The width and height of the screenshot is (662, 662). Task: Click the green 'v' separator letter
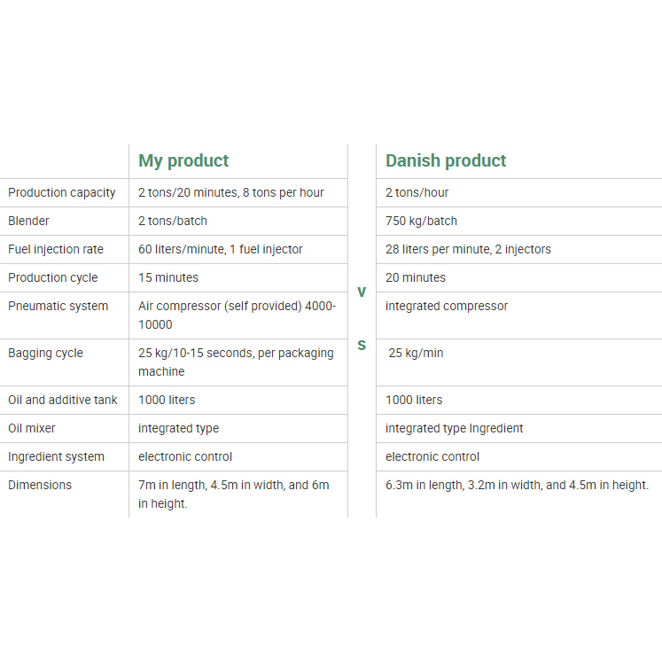[362, 292]
